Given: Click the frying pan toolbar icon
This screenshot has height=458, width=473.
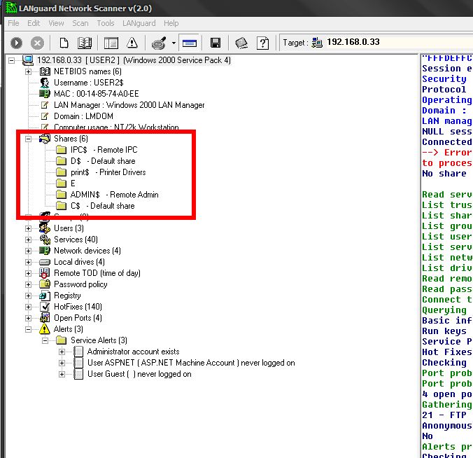Looking at the screenshot, I should [x=159, y=43].
